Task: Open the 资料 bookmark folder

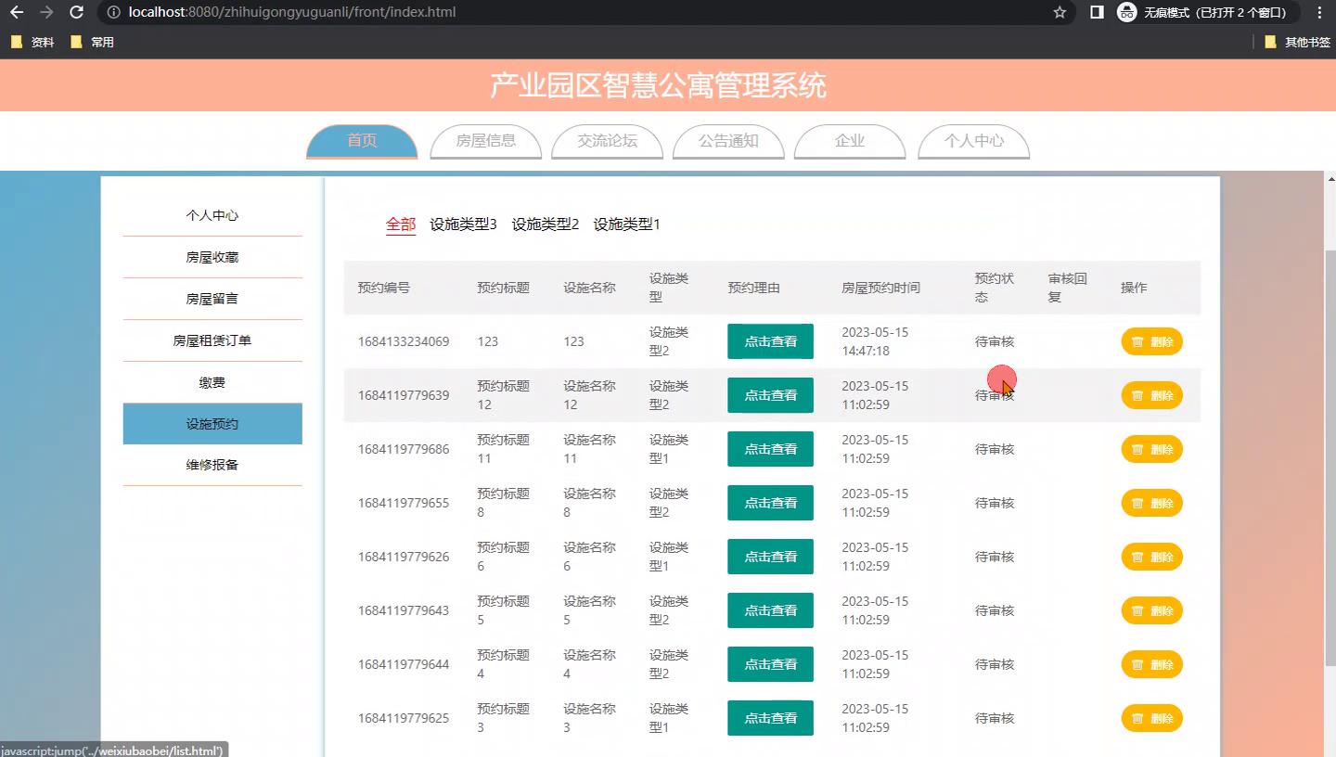Action: 32,42
